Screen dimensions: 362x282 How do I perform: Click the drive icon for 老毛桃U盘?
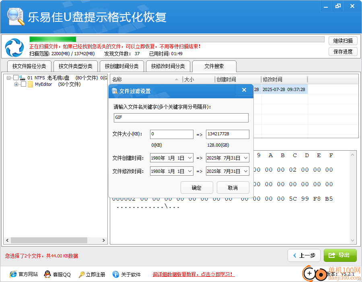pos(23,78)
